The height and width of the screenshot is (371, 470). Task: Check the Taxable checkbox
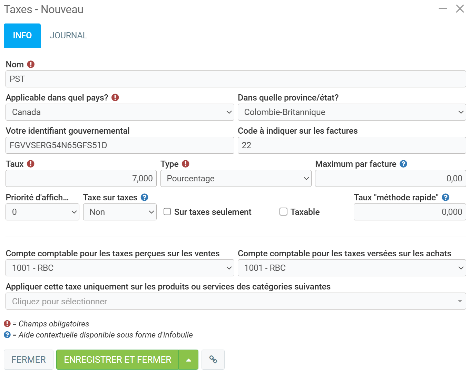(x=283, y=212)
